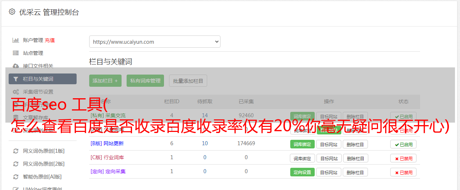Open 智能伪原创[AI版] in the sidebar

(x=42, y=177)
